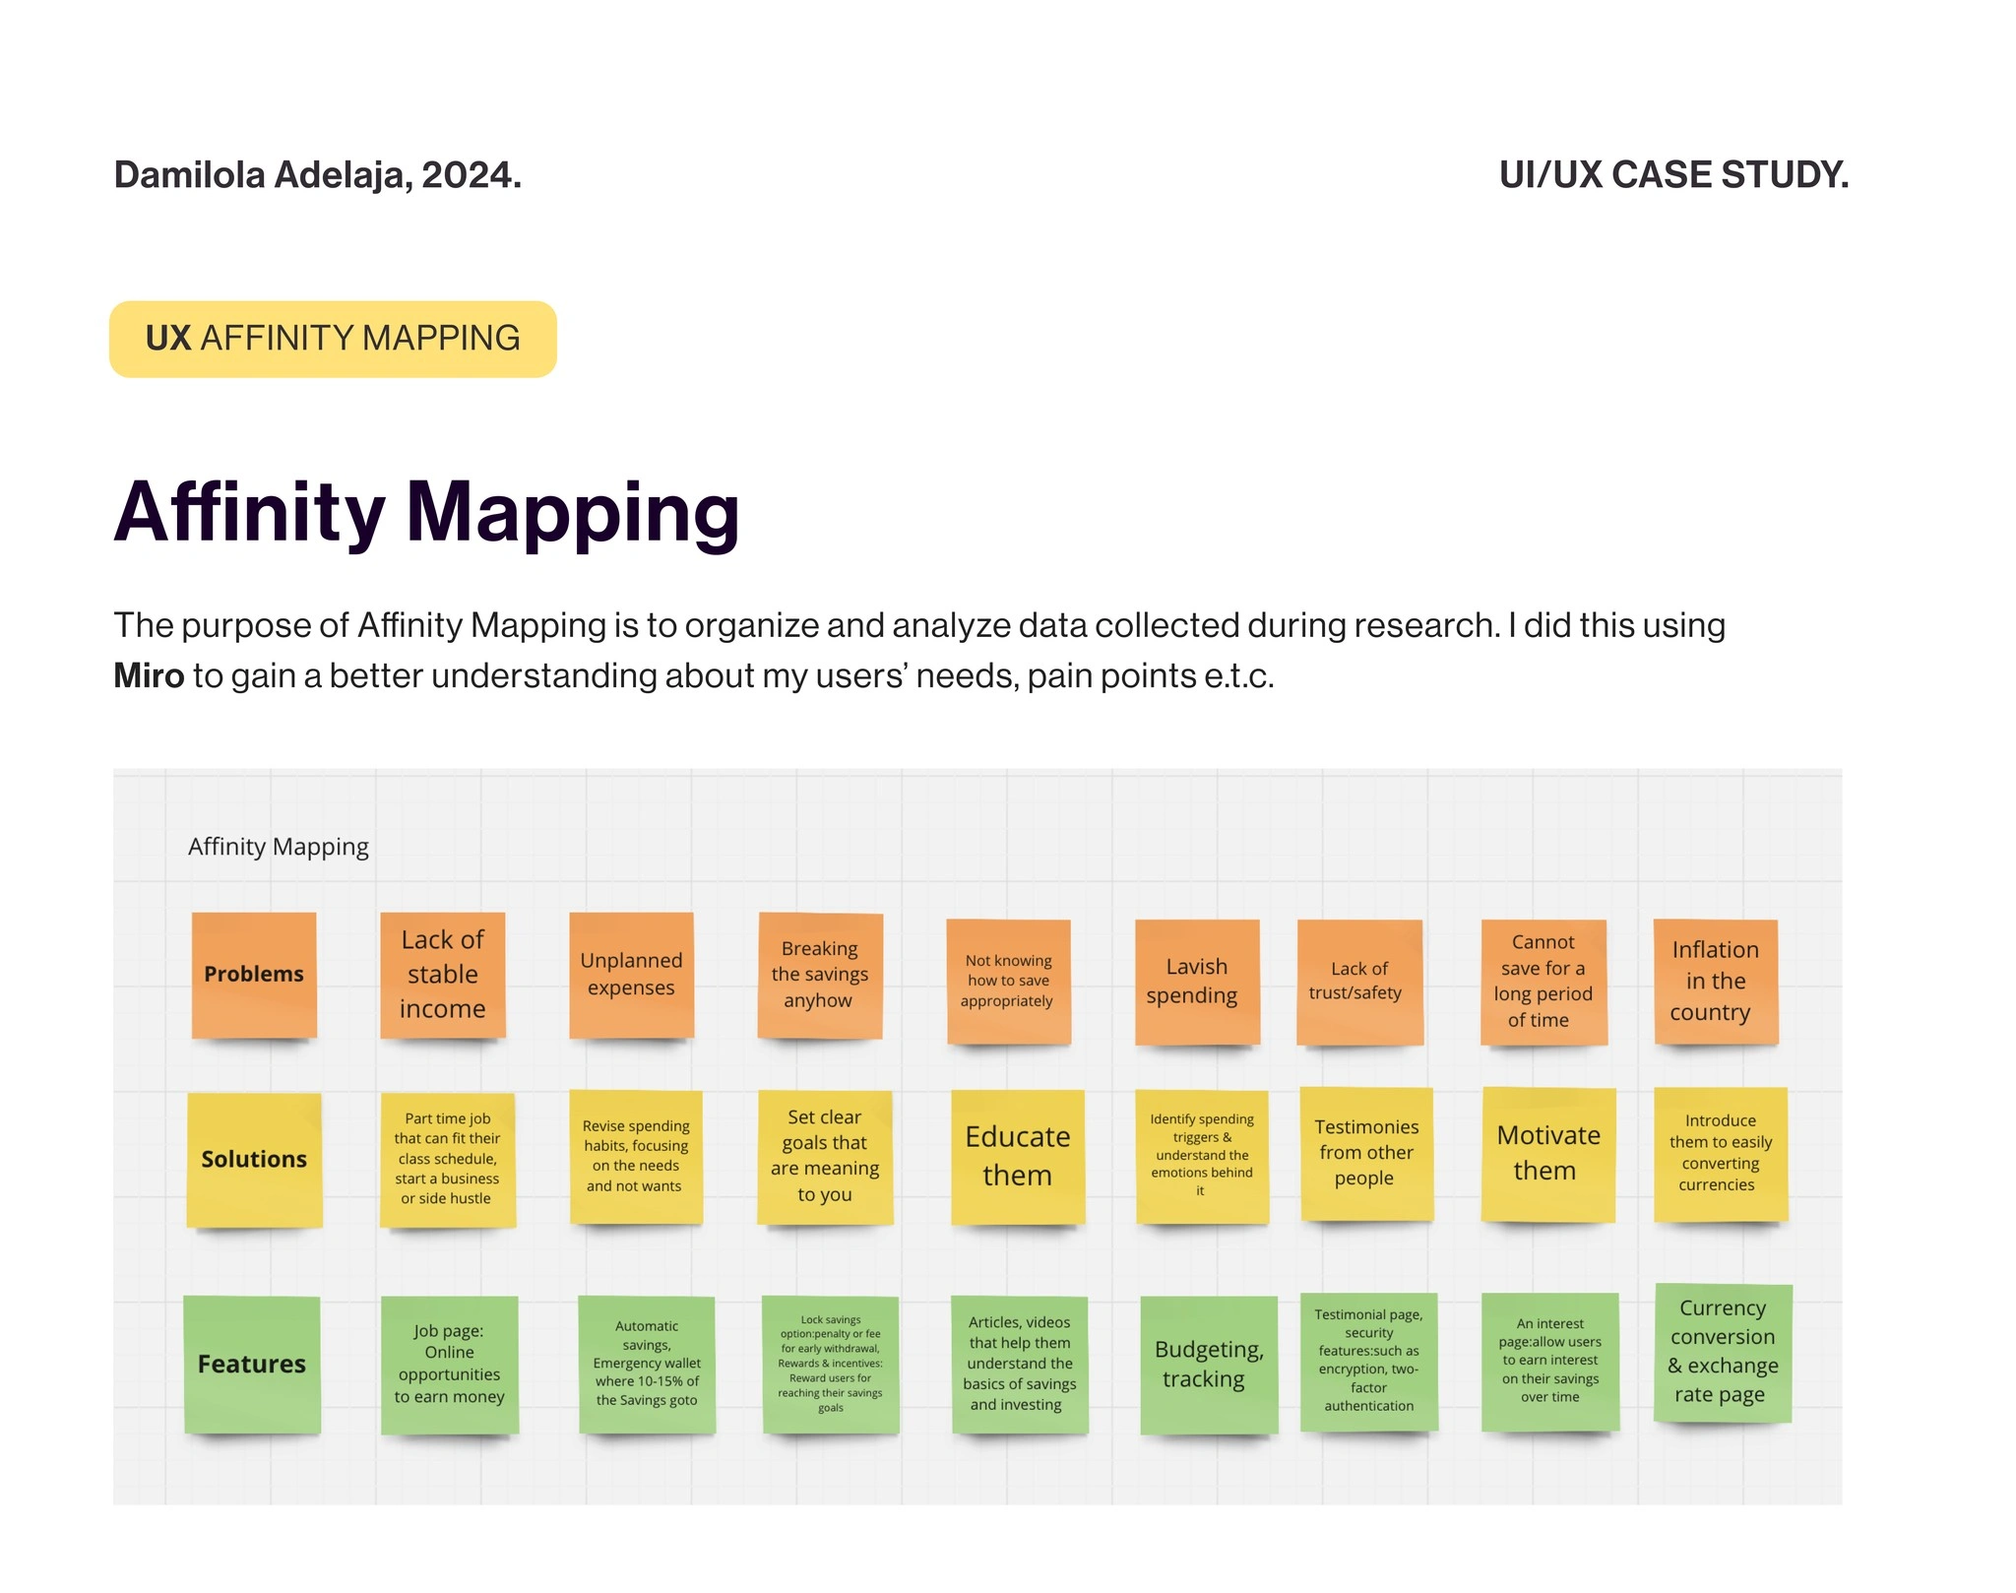Select the Problems orange sticky note
Screen dimensions: 2016x1593
(x=254, y=975)
